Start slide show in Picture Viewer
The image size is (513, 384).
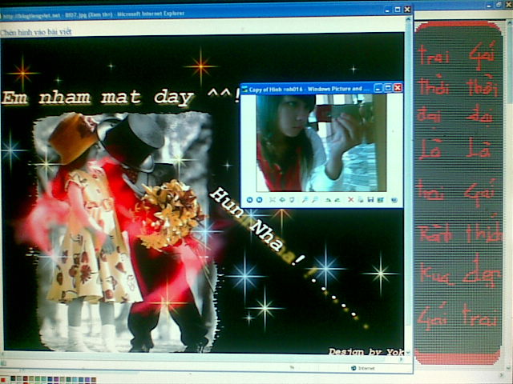292,199
